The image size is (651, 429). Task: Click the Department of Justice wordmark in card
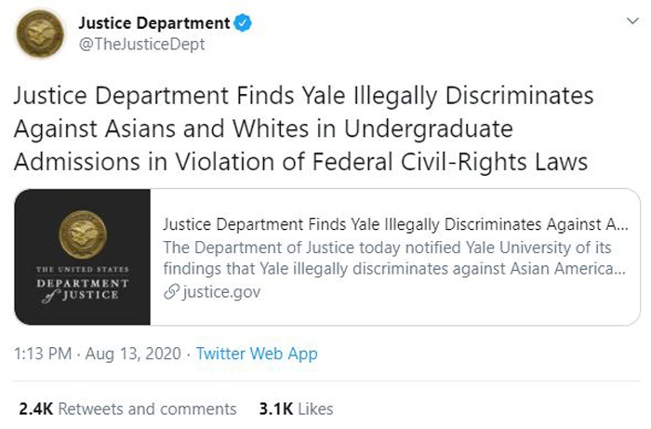83,285
